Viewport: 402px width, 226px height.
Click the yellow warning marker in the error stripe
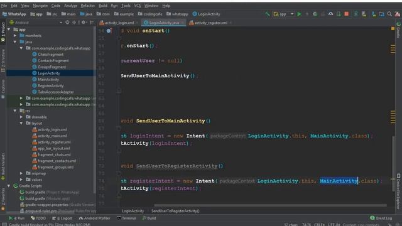point(393,29)
